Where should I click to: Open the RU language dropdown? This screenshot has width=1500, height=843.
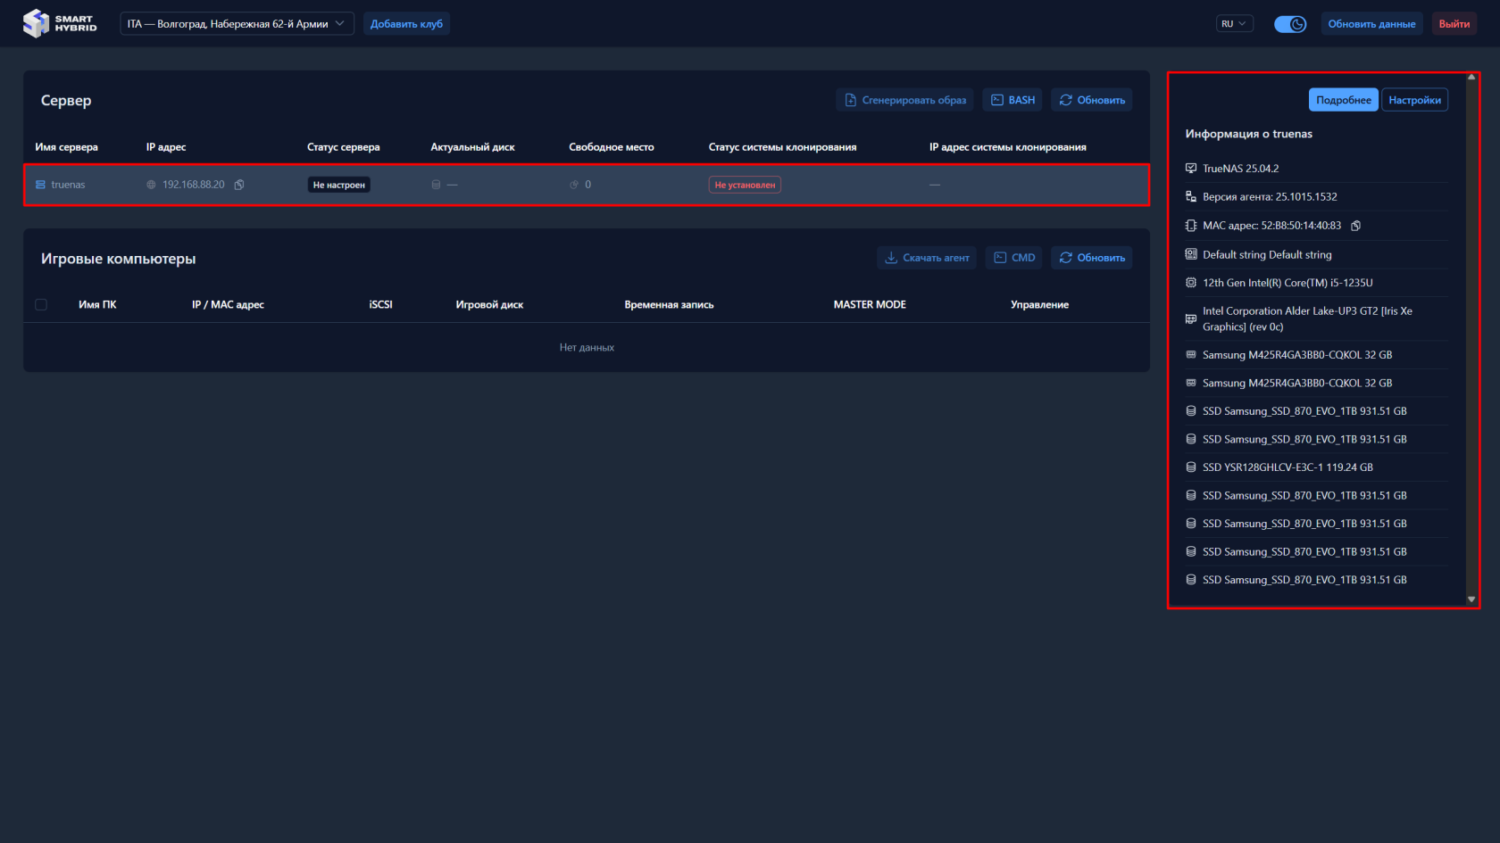coord(1234,24)
